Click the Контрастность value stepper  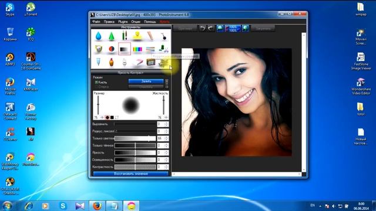[x=166, y=166]
